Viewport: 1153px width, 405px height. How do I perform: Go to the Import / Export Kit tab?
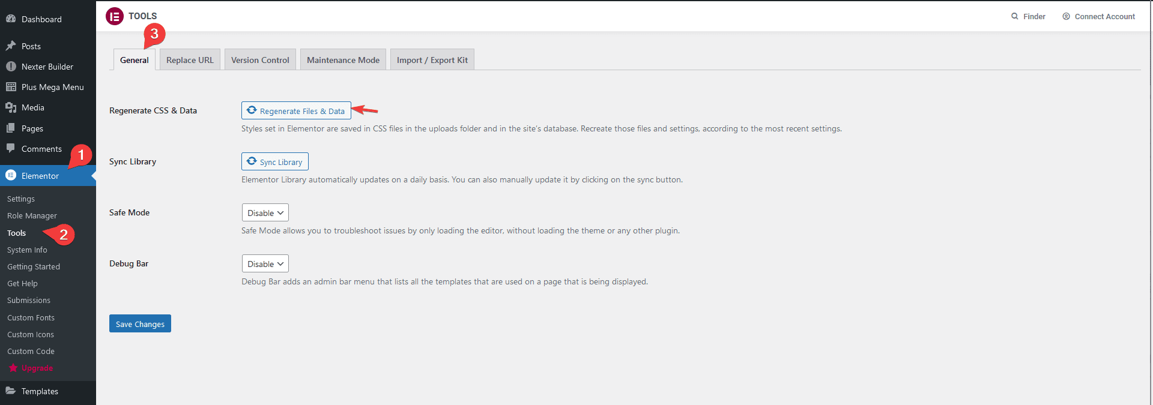tap(432, 60)
